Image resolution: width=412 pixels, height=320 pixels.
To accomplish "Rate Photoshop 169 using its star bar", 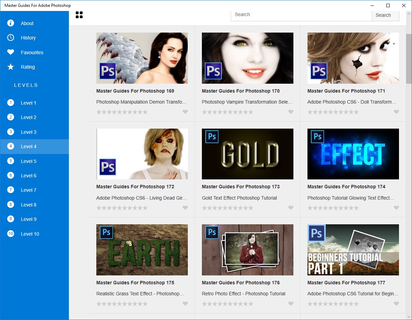I will point(122,112).
